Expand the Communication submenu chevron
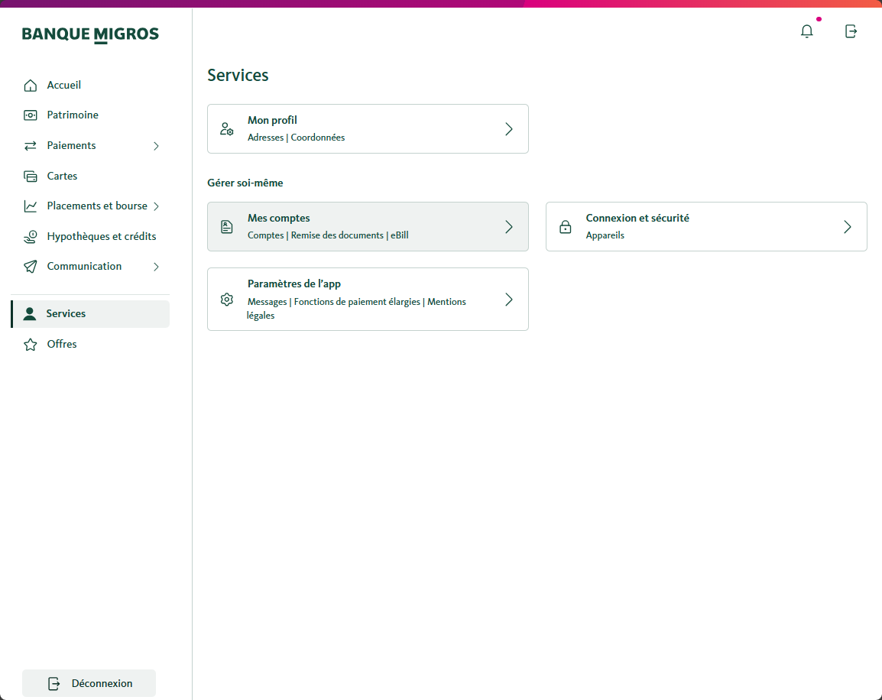 tap(156, 267)
